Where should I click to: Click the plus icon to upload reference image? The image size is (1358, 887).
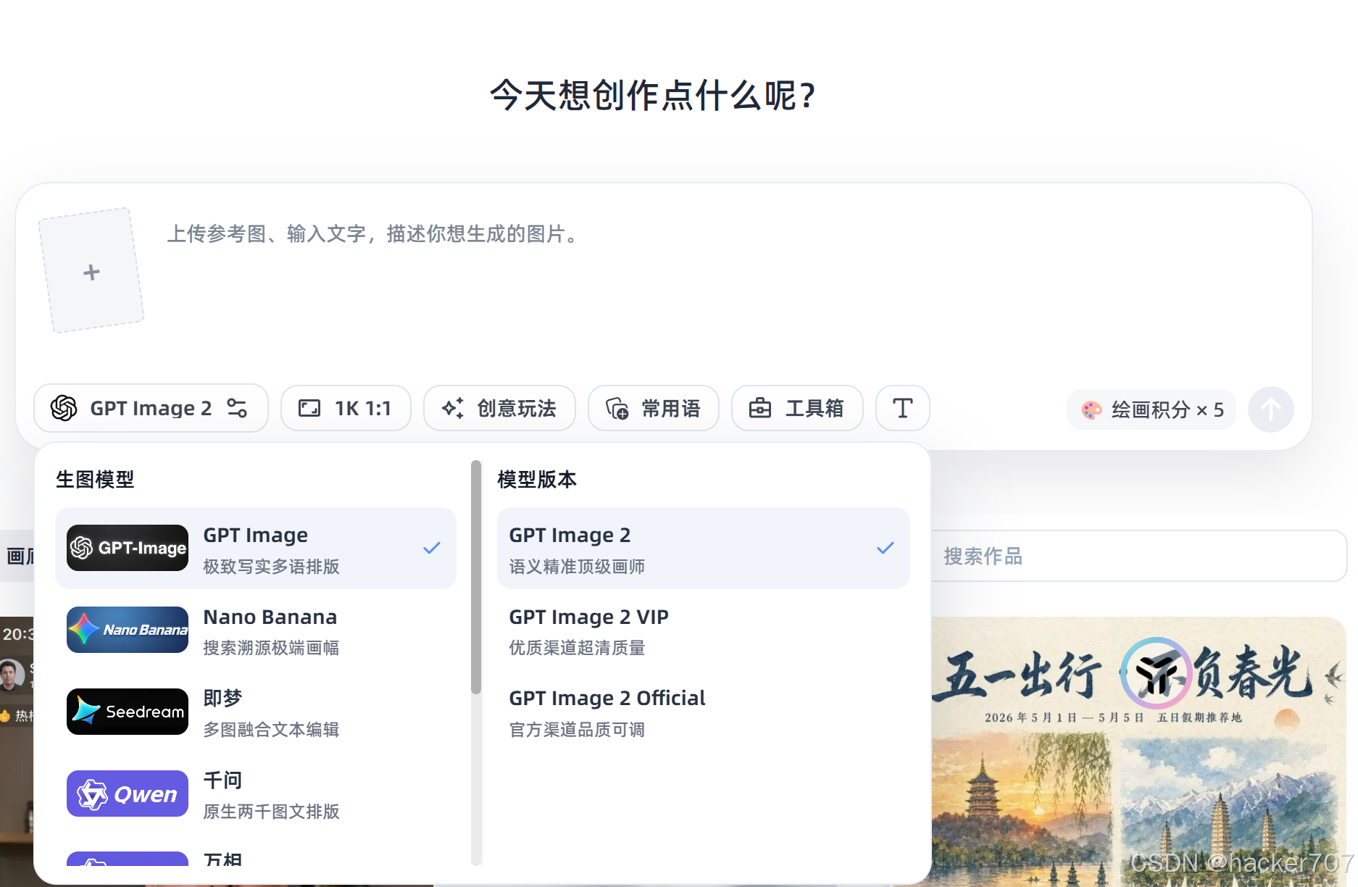pyautogui.click(x=91, y=272)
